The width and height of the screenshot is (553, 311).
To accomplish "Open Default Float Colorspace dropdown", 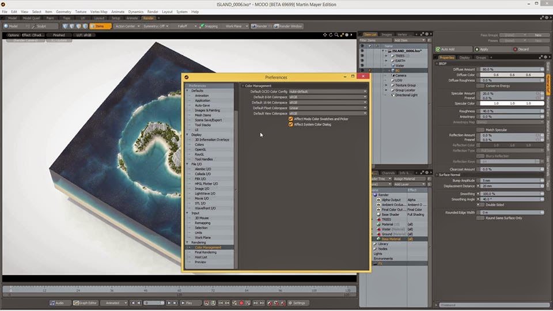I will point(328,108).
